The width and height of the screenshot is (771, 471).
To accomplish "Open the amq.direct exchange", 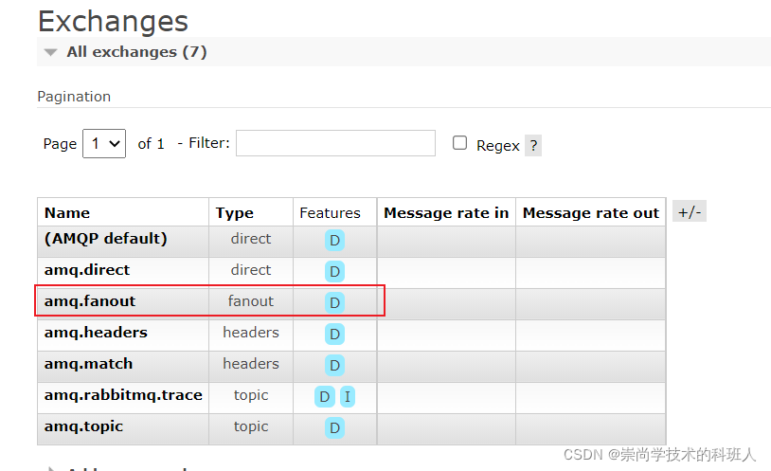I will 87,270.
